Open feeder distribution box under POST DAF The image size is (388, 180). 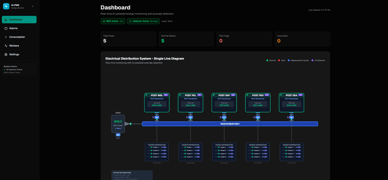224,152
